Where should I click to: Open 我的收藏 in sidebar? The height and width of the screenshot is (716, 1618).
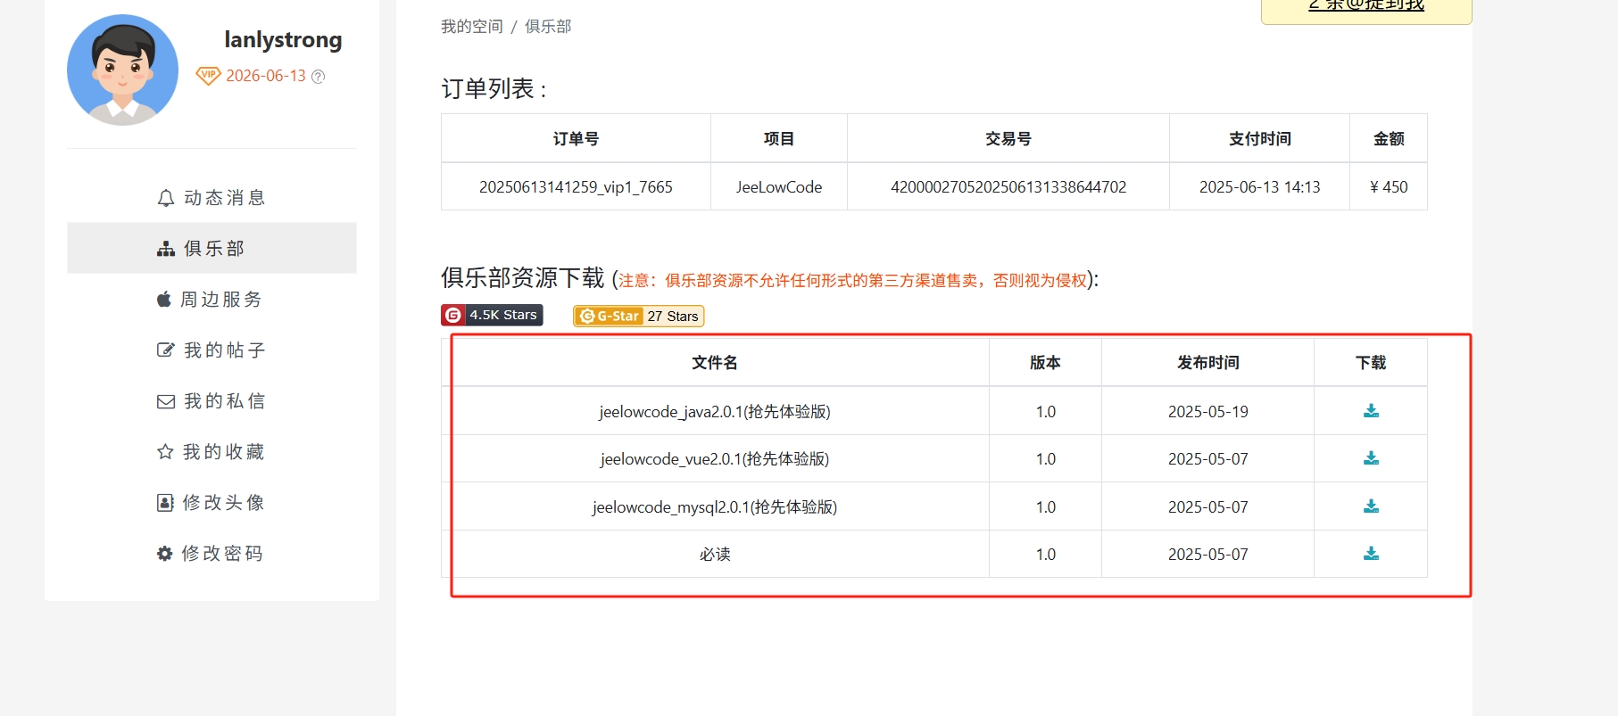point(212,452)
